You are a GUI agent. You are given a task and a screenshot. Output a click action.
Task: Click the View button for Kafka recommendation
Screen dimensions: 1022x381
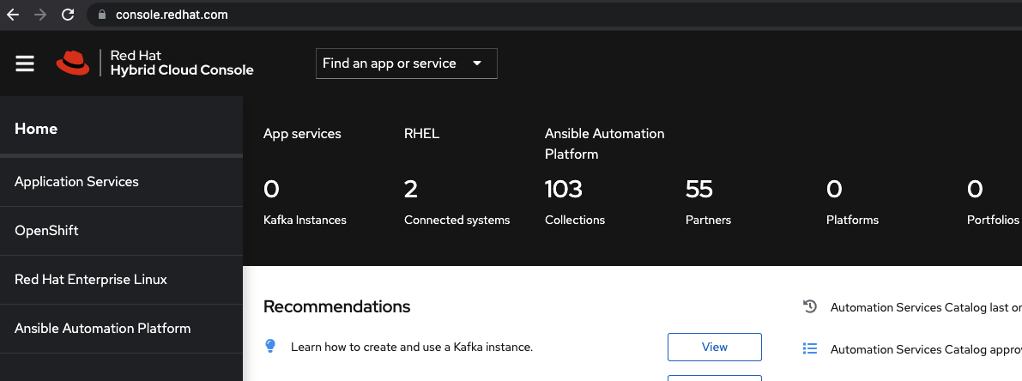pos(714,348)
